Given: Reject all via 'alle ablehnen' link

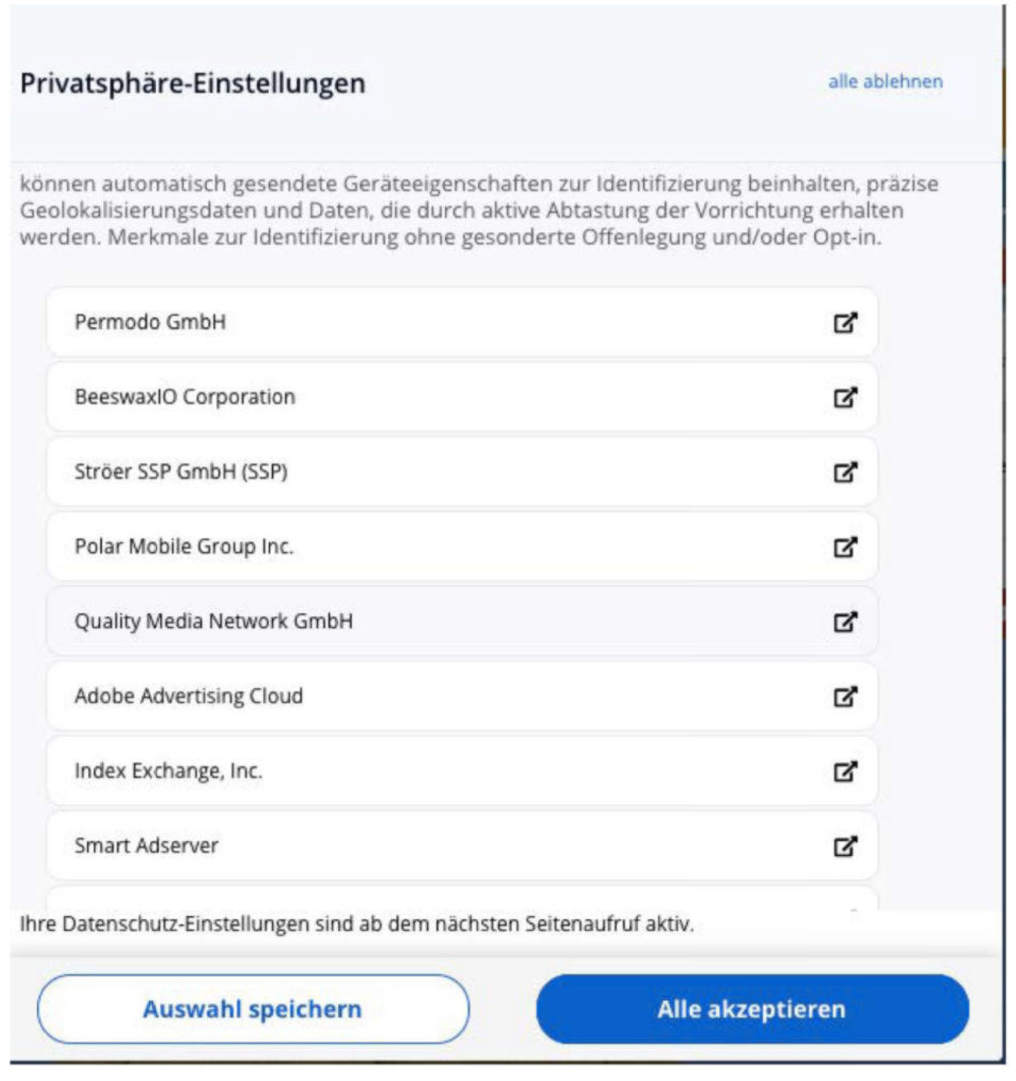Looking at the screenshot, I should (885, 82).
